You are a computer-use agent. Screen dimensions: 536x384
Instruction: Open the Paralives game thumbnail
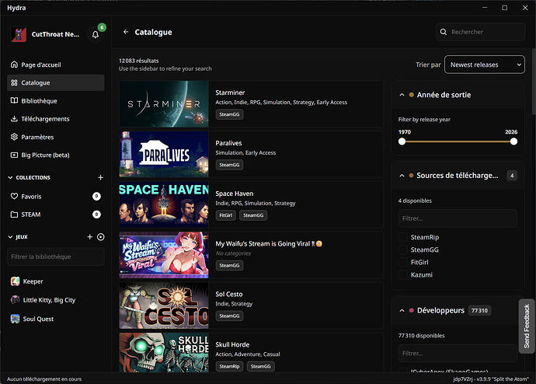[164, 154]
